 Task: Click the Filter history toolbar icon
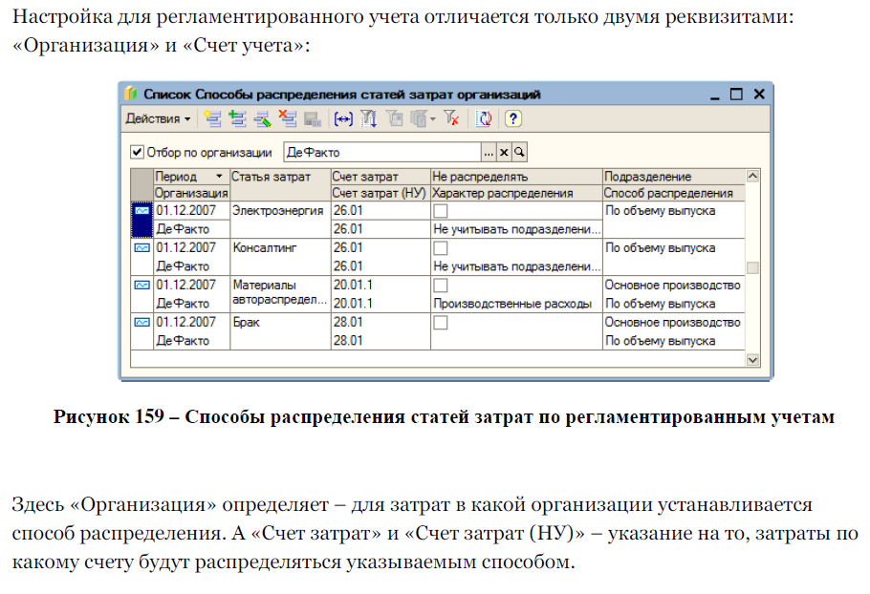[x=419, y=118]
